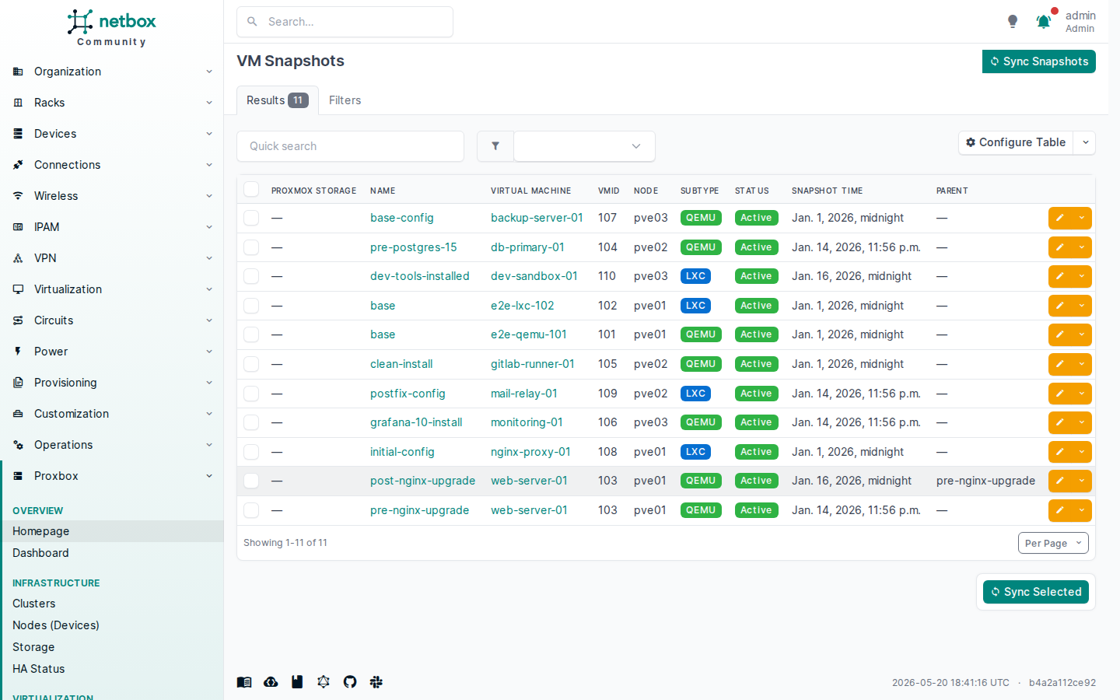Expand the Customization sidebar menu

(112, 414)
